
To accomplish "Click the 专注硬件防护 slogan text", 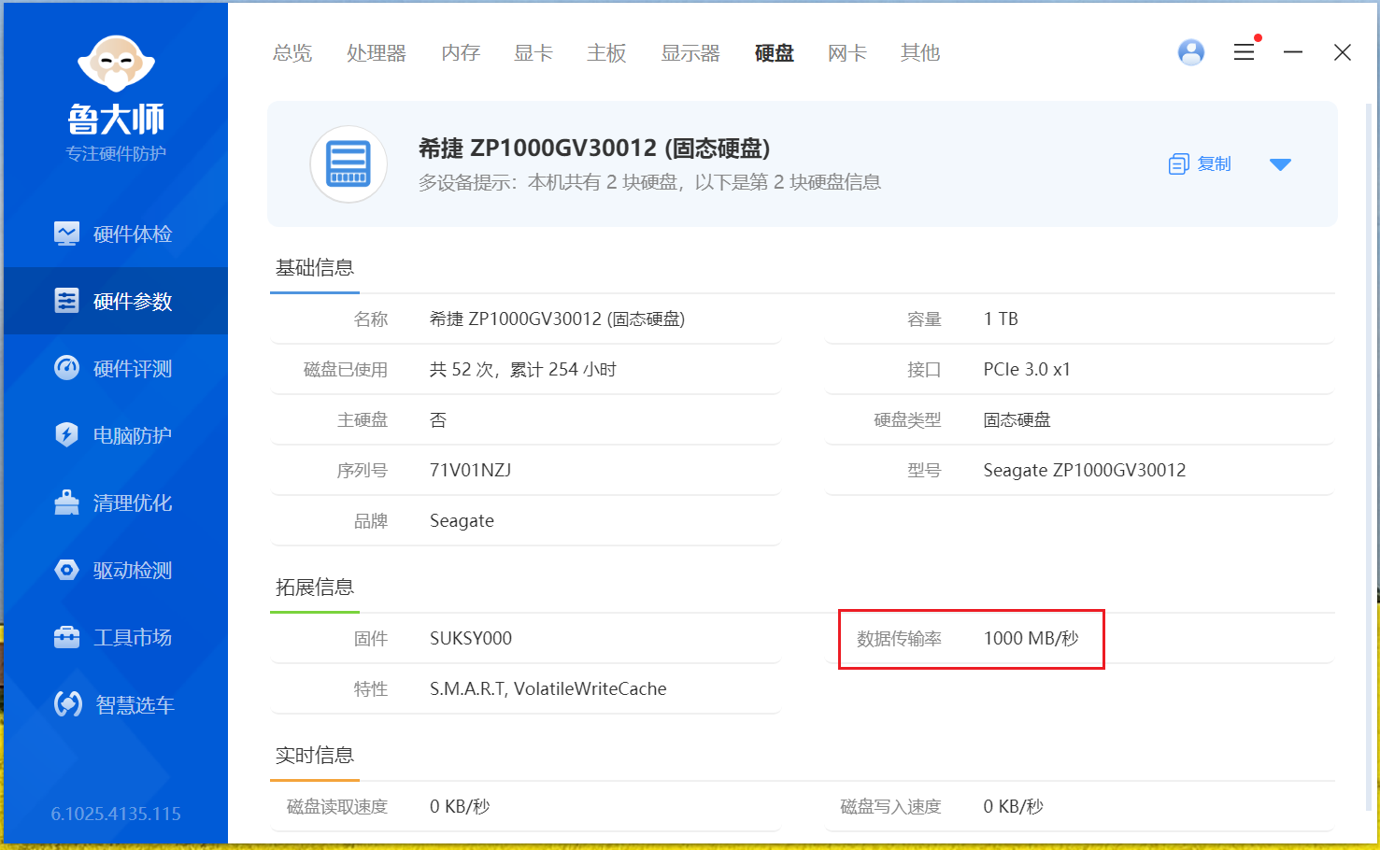I will (x=116, y=153).
